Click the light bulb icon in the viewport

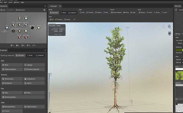(x=169, y=26)
